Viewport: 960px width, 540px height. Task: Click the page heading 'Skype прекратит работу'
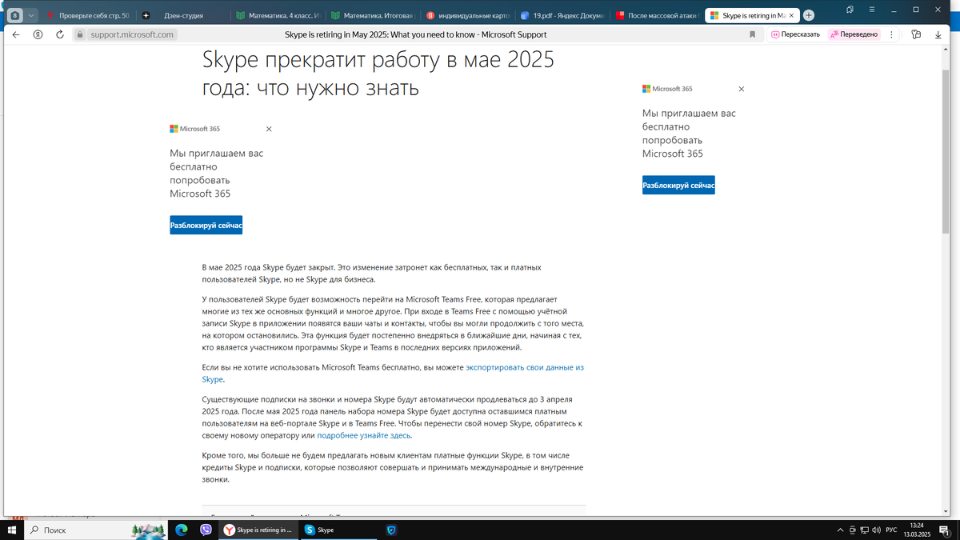[378, 74]
